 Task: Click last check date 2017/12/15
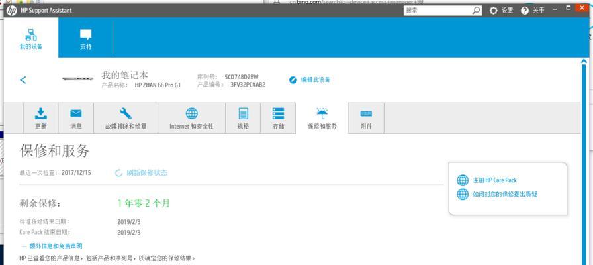tap(76, 173)
